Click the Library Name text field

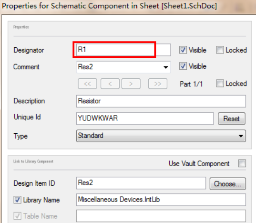[x=161, y=200]
